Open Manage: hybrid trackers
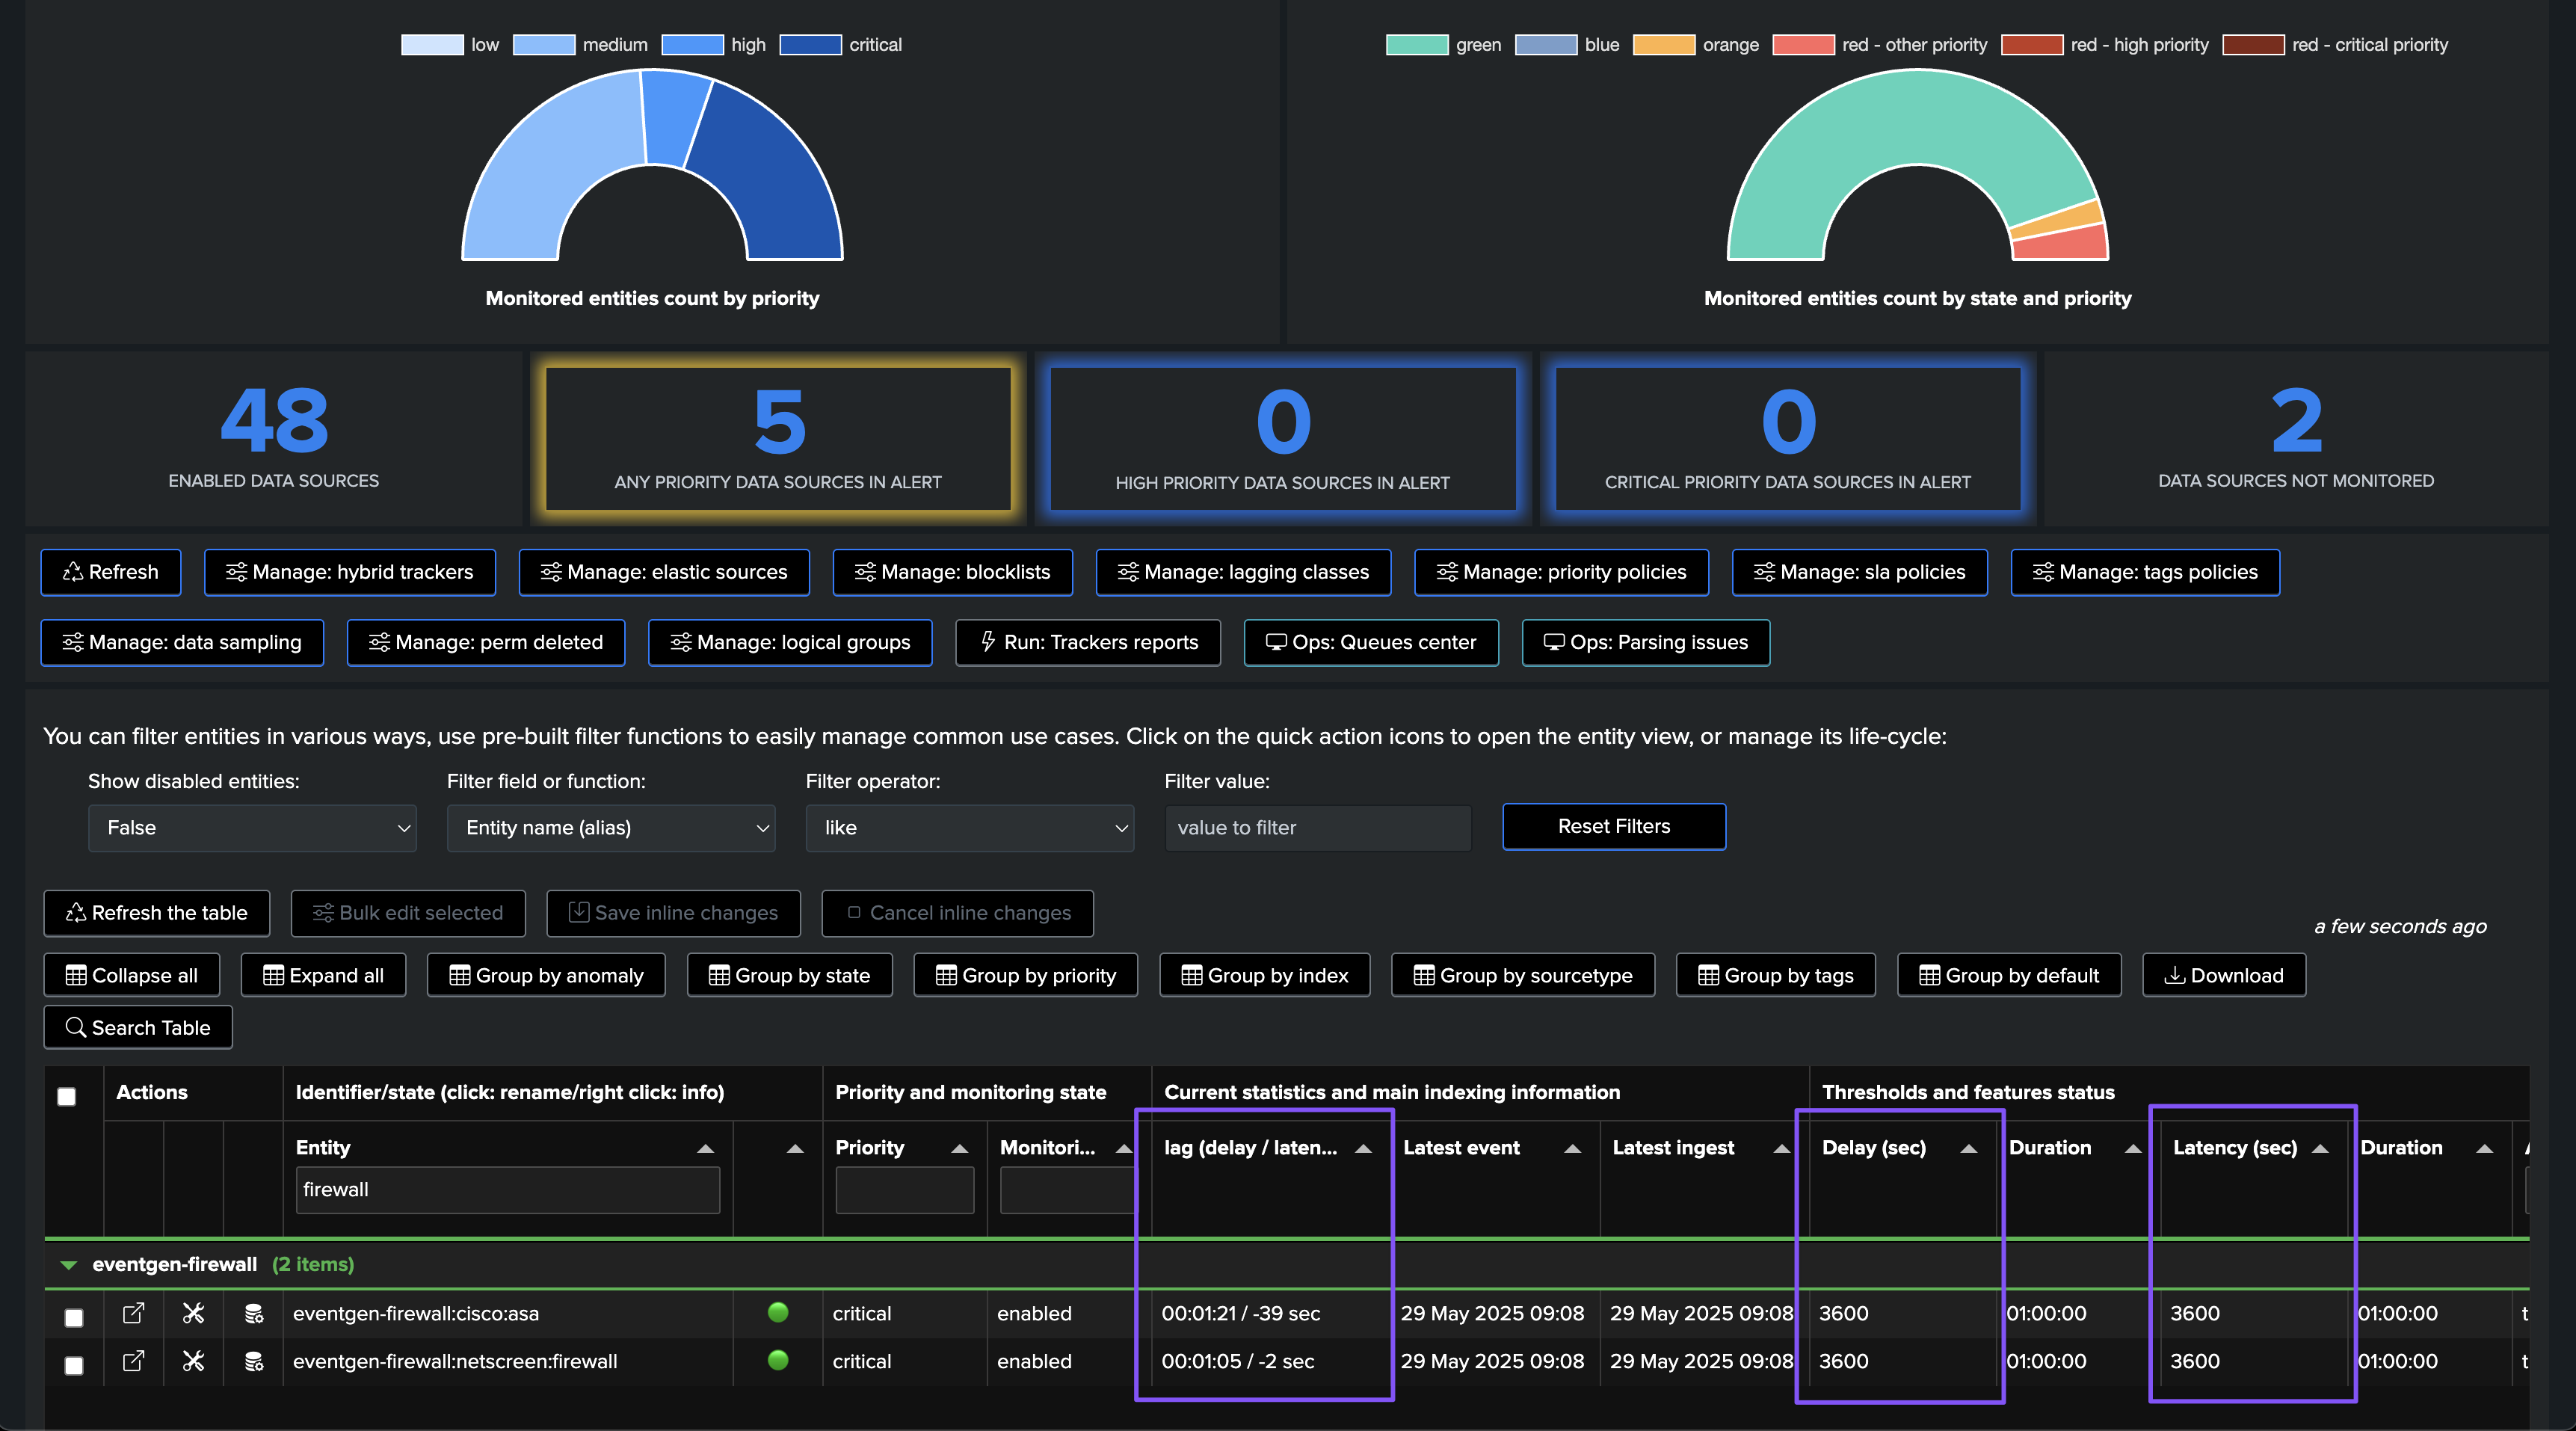2576x1431 pixels. point(350,572)
